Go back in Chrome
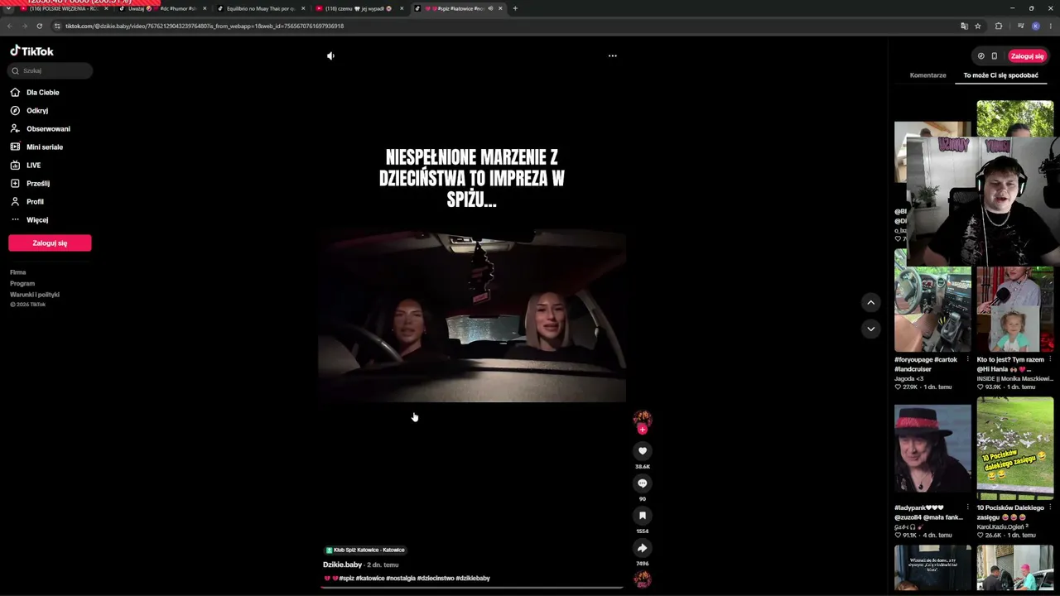 pyautogui.click(x=10, y=26)
